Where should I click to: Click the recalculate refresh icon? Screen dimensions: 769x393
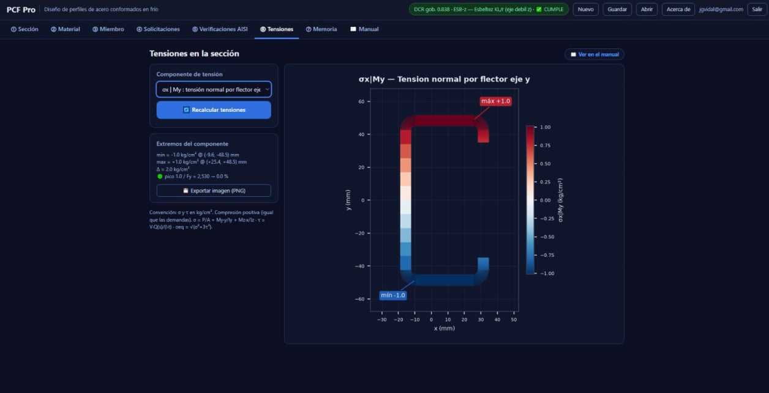[186, 110]
